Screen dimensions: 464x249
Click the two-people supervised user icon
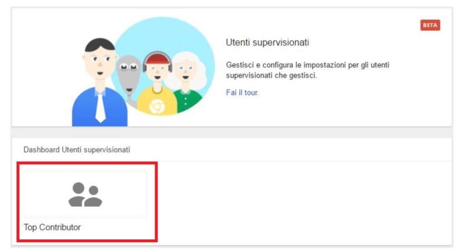coord(85,194)
